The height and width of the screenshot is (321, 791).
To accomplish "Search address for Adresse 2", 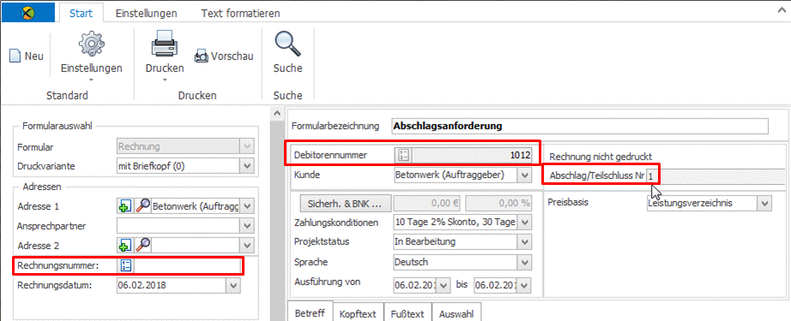I will point(142,246).
